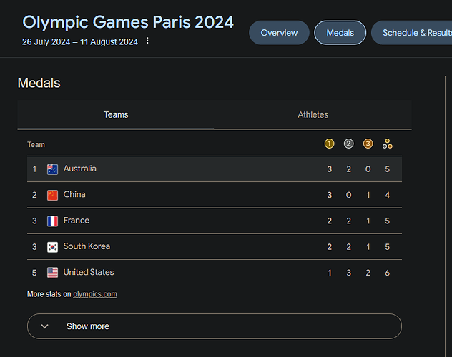Open the Overview section

click(x=279, y=33)
